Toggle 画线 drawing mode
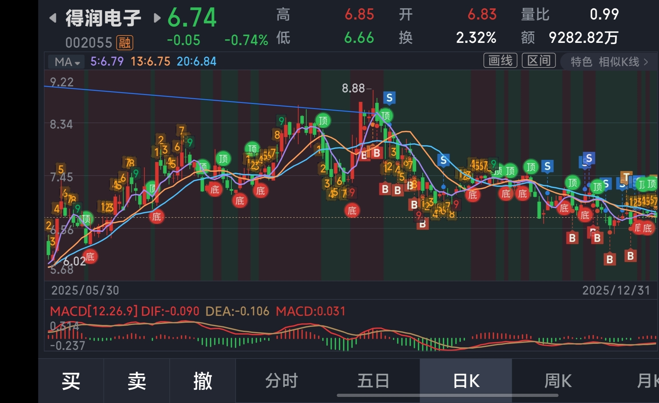Screen dimensions: 659x403 (500, 60)
